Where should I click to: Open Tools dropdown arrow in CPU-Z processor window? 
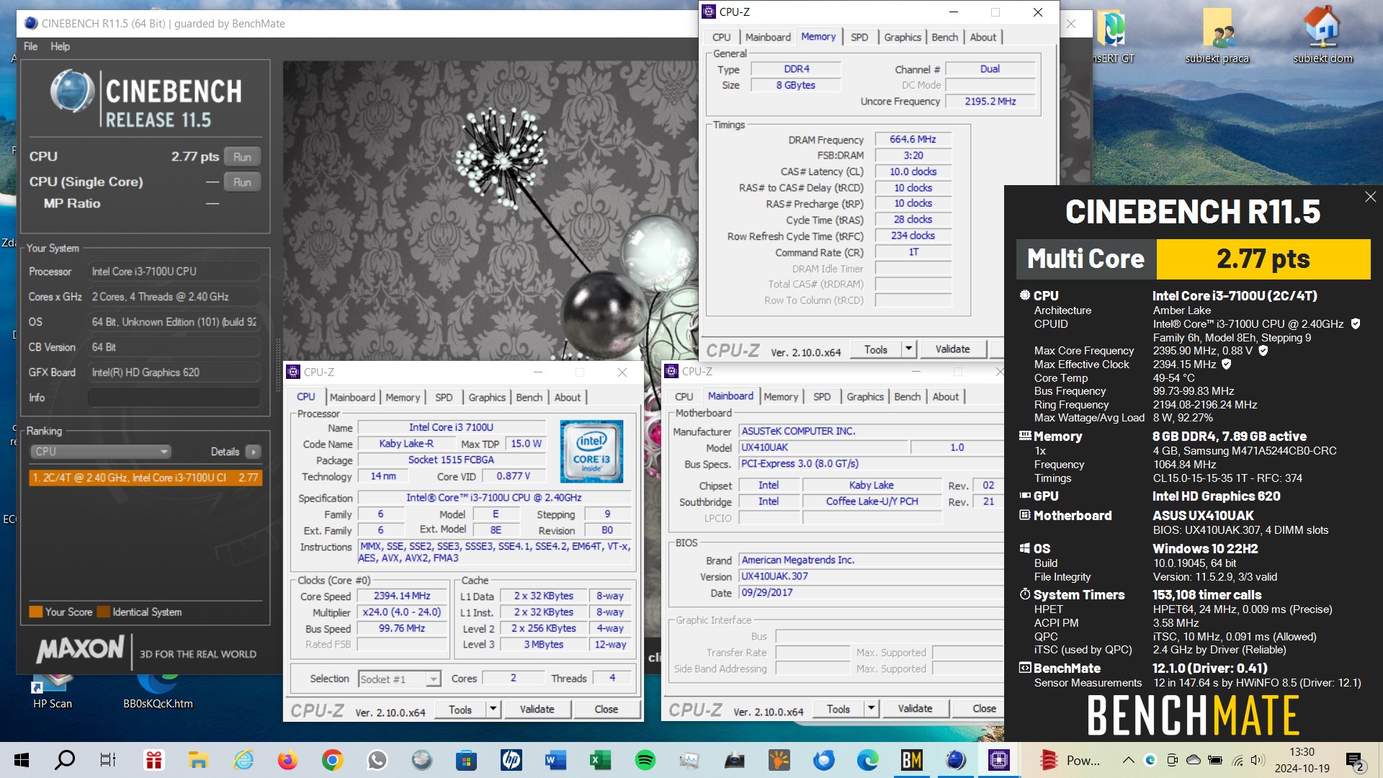[x=493, y=709]
